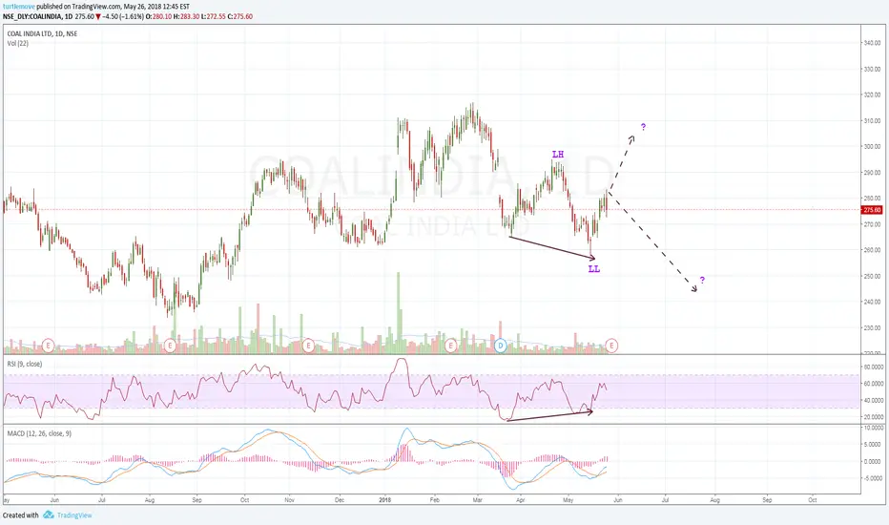Open the earnings E marker in late May 2018
Viewport: 889px width, 525px height.
[x=611, y=345]
